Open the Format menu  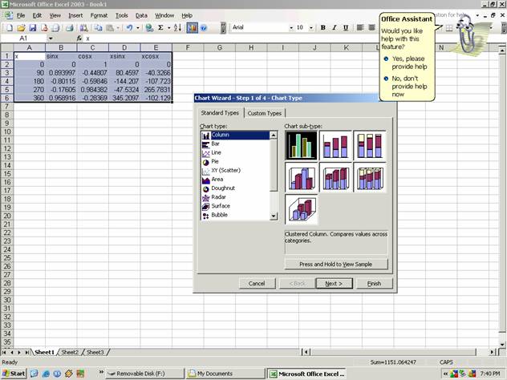tap(99, 15)
